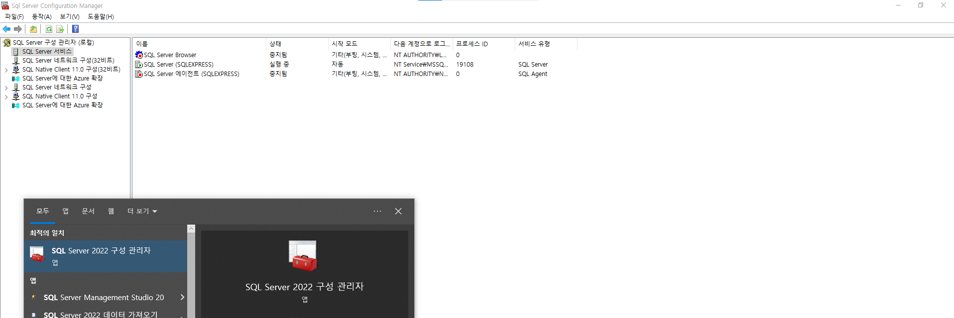Click the icon beside SQL Native Client 11.0 구성(32비트)
Screen dimensions: 954x318
coord(16,70)
